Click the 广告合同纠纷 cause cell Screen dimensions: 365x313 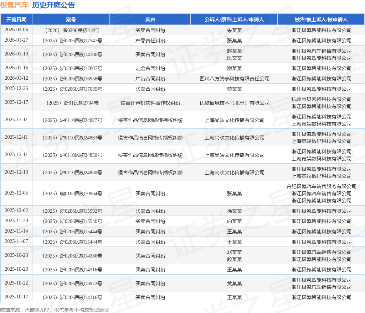[150, 79]
